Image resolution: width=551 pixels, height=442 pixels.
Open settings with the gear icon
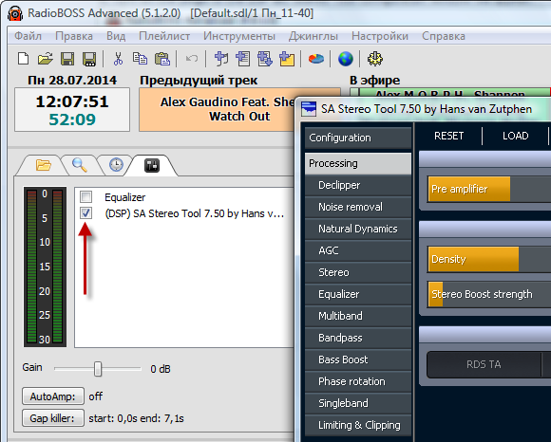point(375,59)
